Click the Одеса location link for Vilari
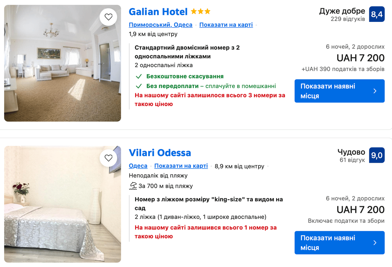 (138, 166)
